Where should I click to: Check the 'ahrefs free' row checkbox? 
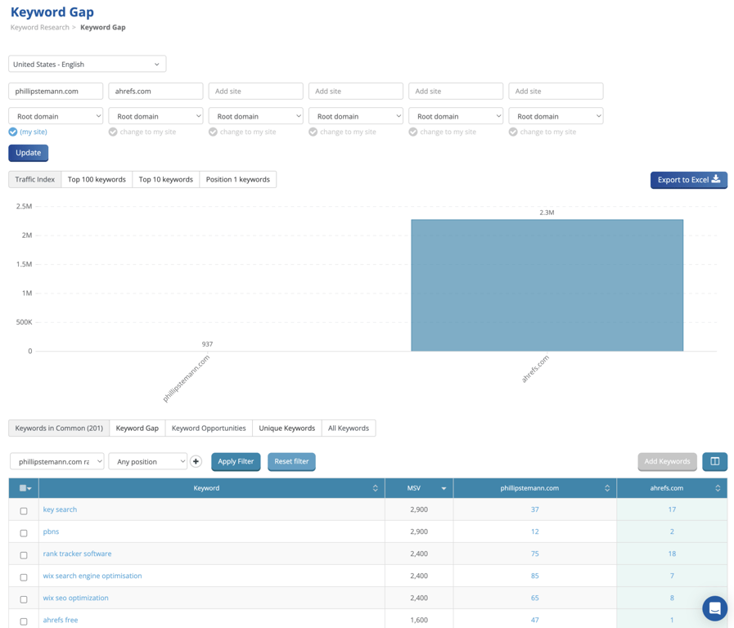[24, 621]
